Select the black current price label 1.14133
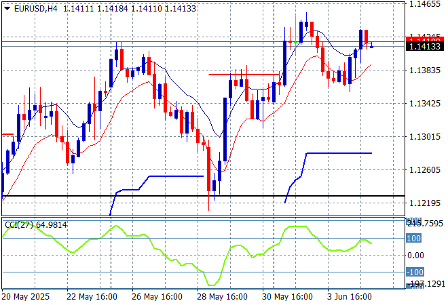Viewport: 448px width, 305px height. [425, 47]
